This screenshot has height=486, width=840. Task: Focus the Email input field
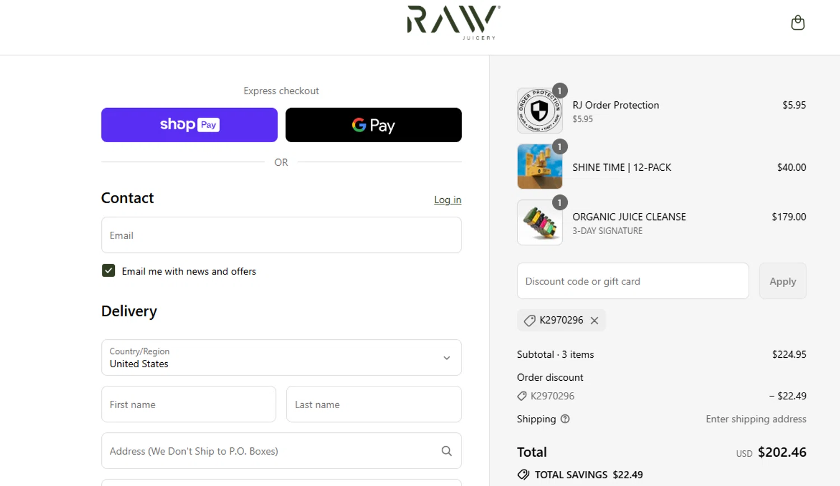pos(281,235)
